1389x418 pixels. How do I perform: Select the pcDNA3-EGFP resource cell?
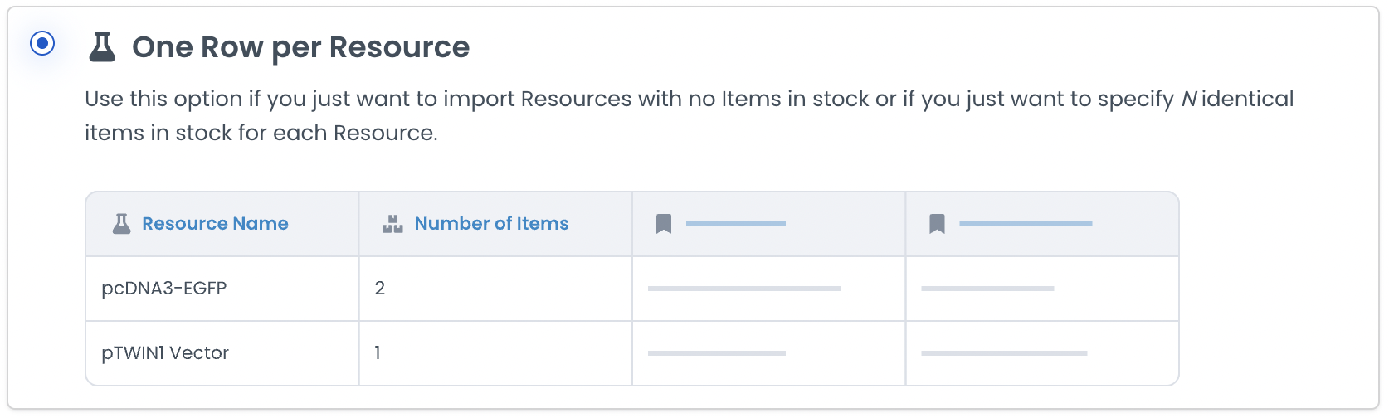[164, 289]
